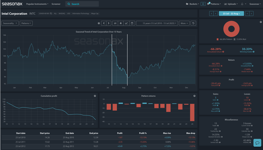263x150 pixels.
Task: Click the Sortino ratio help icon
Action: [220, 142]
